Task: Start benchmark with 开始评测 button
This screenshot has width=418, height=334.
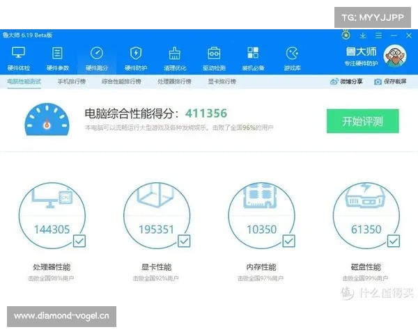Action: coord(363,121)
